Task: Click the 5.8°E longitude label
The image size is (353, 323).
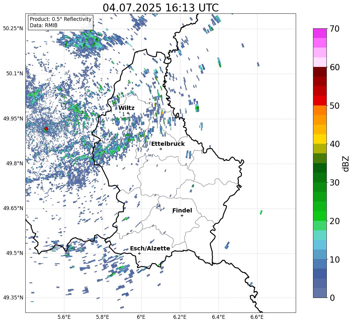Action: click(103, 317)
